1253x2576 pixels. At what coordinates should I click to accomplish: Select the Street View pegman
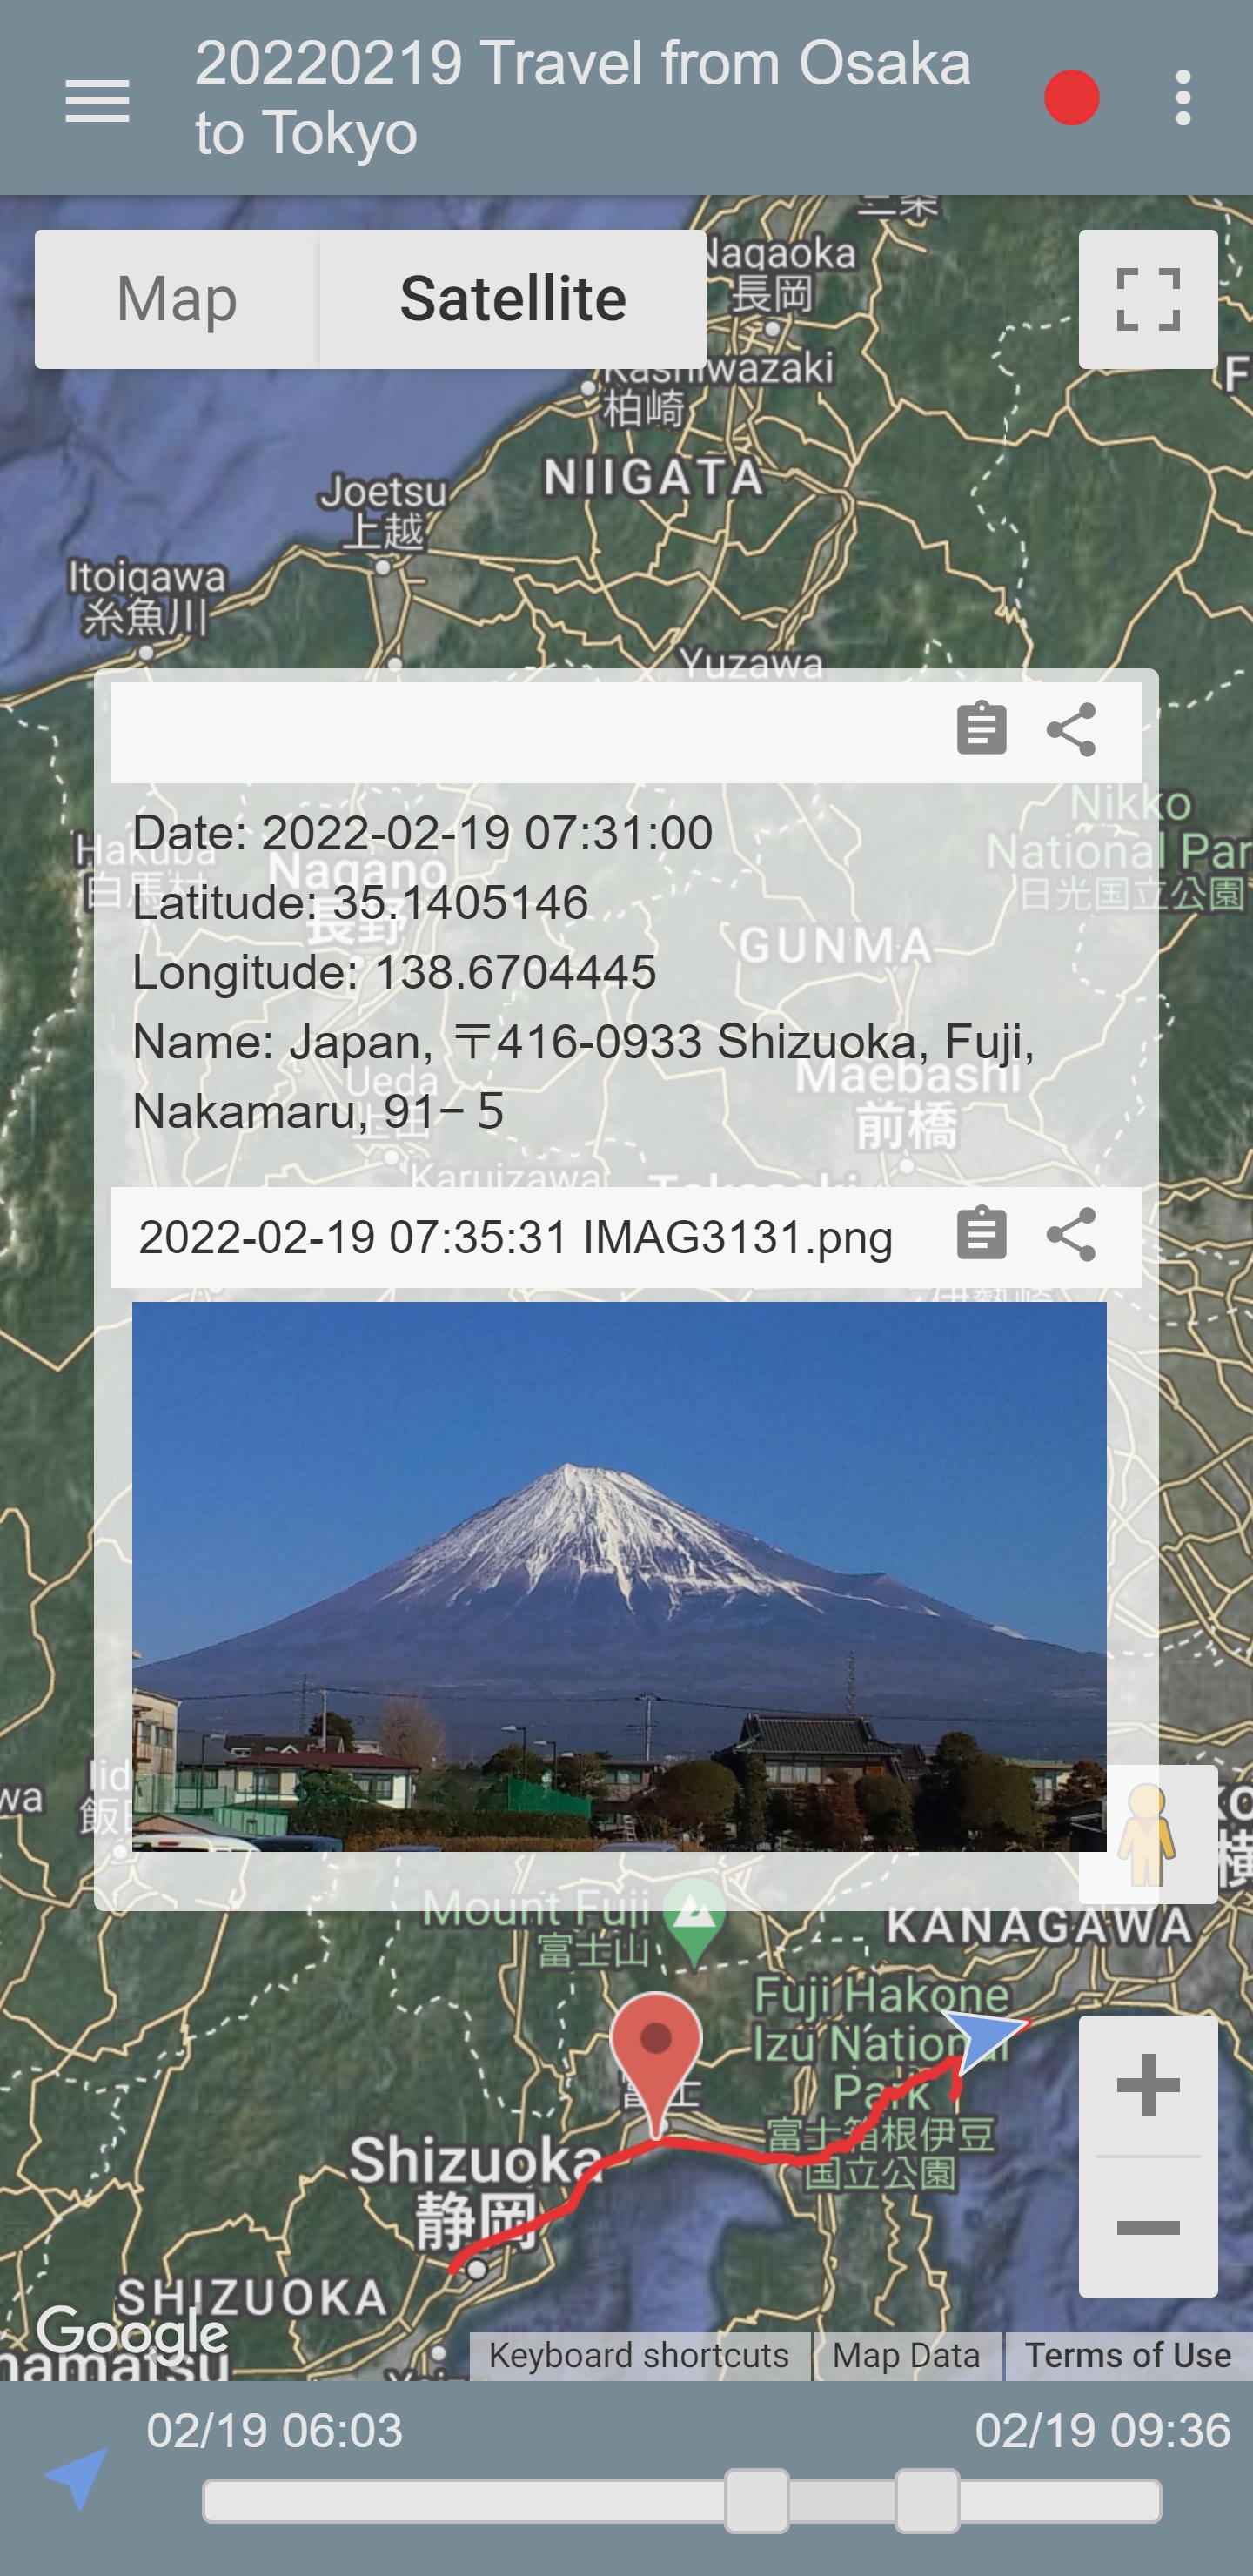click(x=1147, y=1834)
